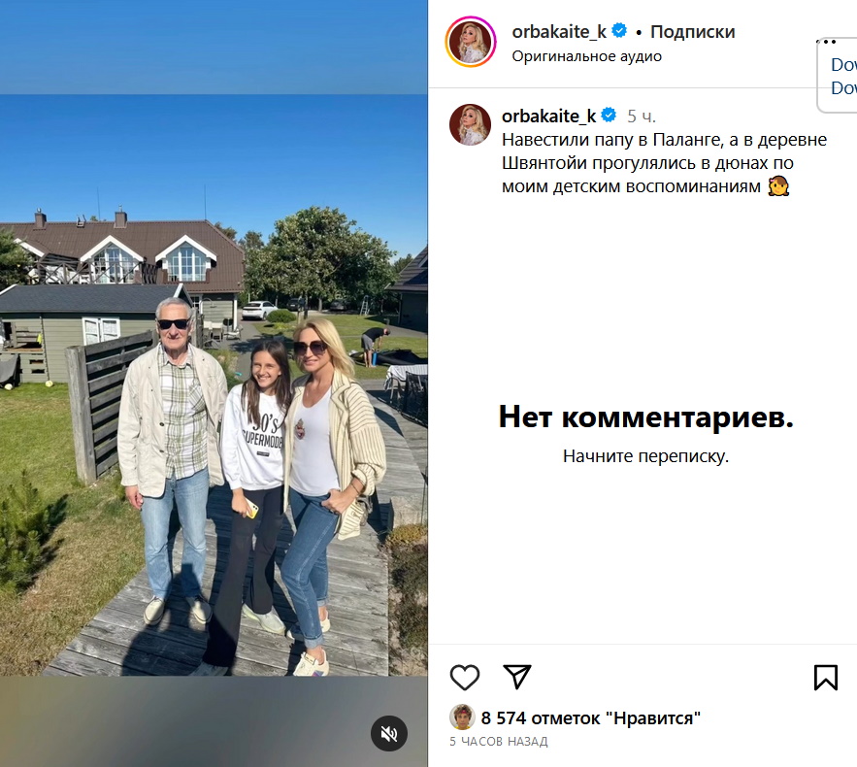Like the post with heart icon
The height and width of the screenshot is (767, 857).
pyautogui.click(x=465, y=678)
